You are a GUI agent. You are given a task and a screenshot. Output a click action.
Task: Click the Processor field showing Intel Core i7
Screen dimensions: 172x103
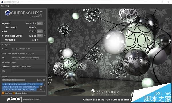tap(28, 49)
